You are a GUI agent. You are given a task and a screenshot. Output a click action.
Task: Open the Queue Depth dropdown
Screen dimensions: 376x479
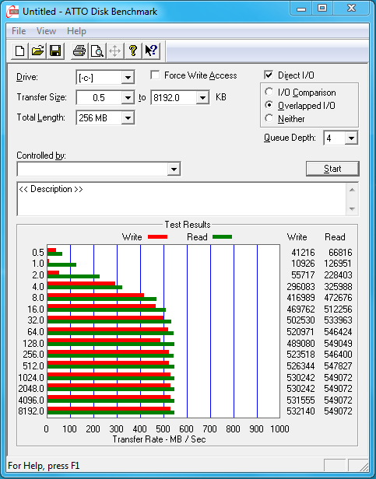coord(351,138)
